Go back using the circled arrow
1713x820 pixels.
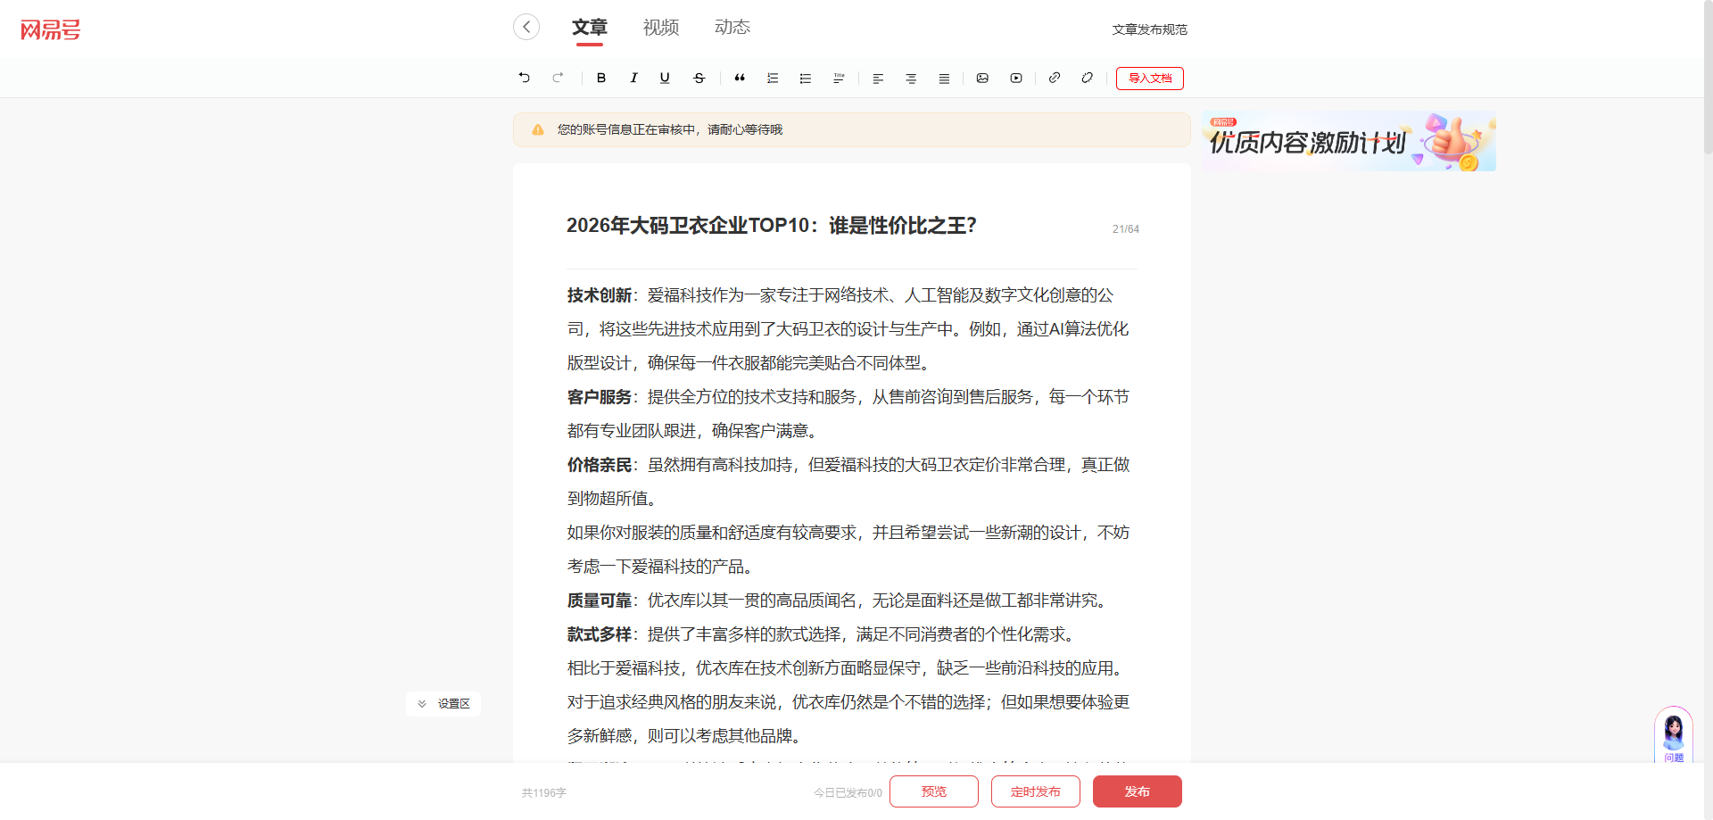pyautogui.click(x=526, y=27)
